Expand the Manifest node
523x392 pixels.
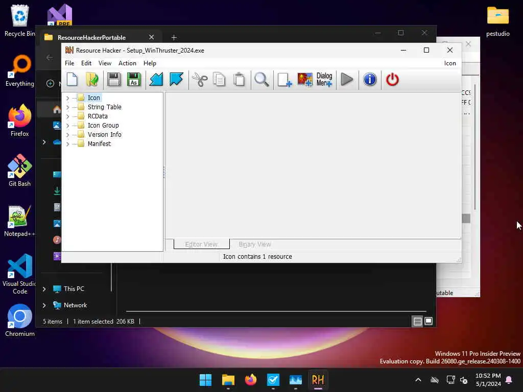68,144
